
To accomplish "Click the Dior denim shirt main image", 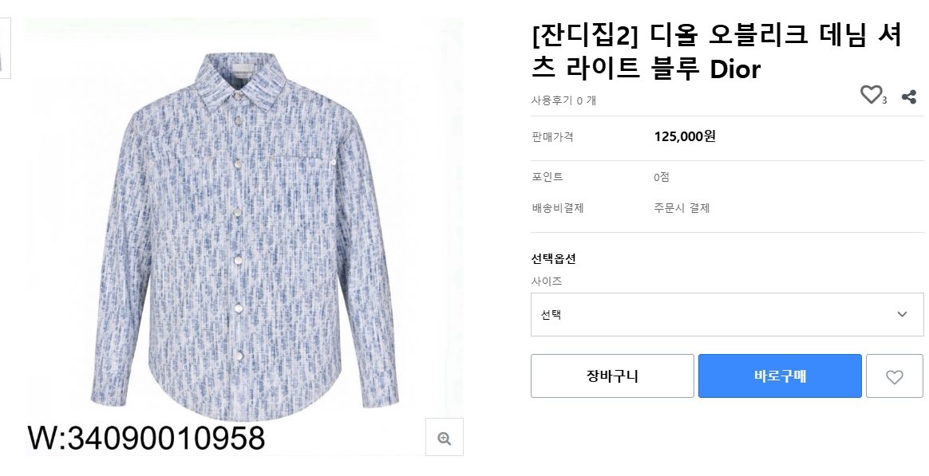I will (243, 231).
